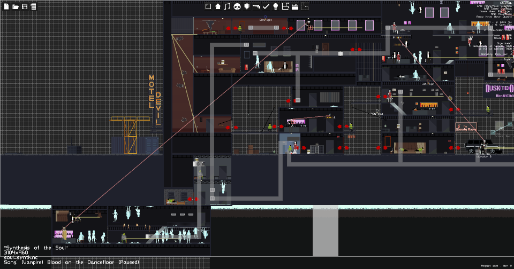Open the checkmark objectives category
The image size is (514, 269).
pyautogui.click(x=266, y=6)
